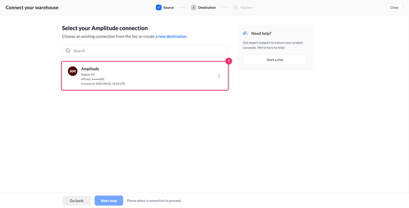Select the Destination step number 2 badge
Image resolution: width=409 pixels, height=208 pixels.
[194, 8]
